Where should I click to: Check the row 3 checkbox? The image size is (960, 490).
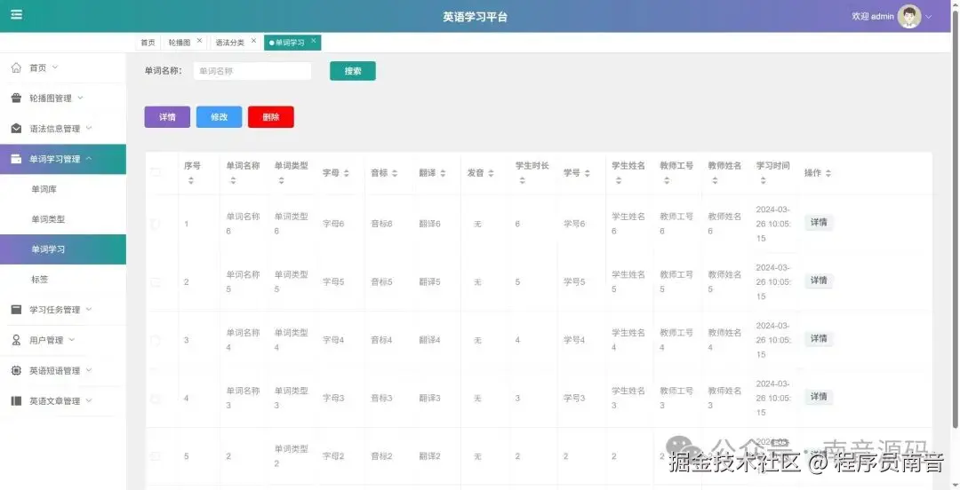tap(156, 340)
